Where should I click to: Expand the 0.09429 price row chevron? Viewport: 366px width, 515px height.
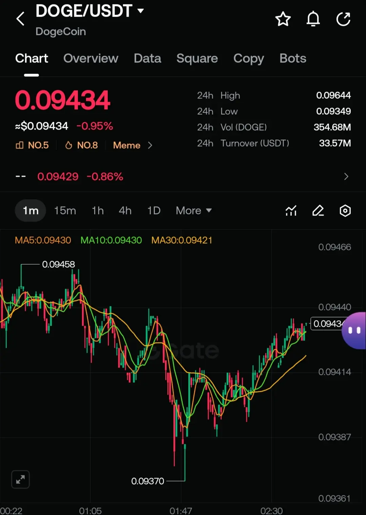point(346,176)
